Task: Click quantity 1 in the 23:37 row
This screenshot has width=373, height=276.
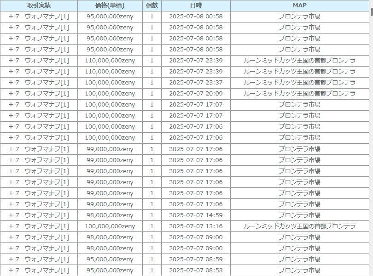Action: click(152, 83)
